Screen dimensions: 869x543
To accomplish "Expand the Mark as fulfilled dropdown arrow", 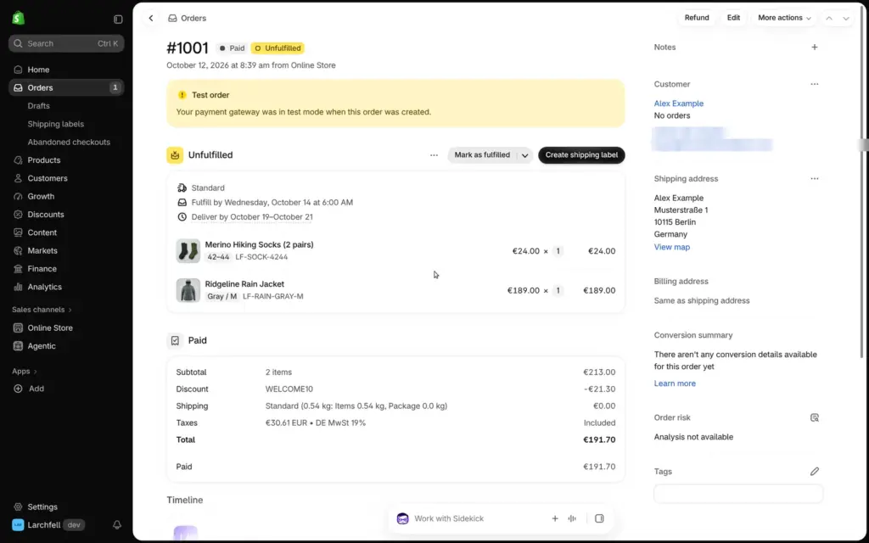I will pyautogui.click(x=524, y=155).
